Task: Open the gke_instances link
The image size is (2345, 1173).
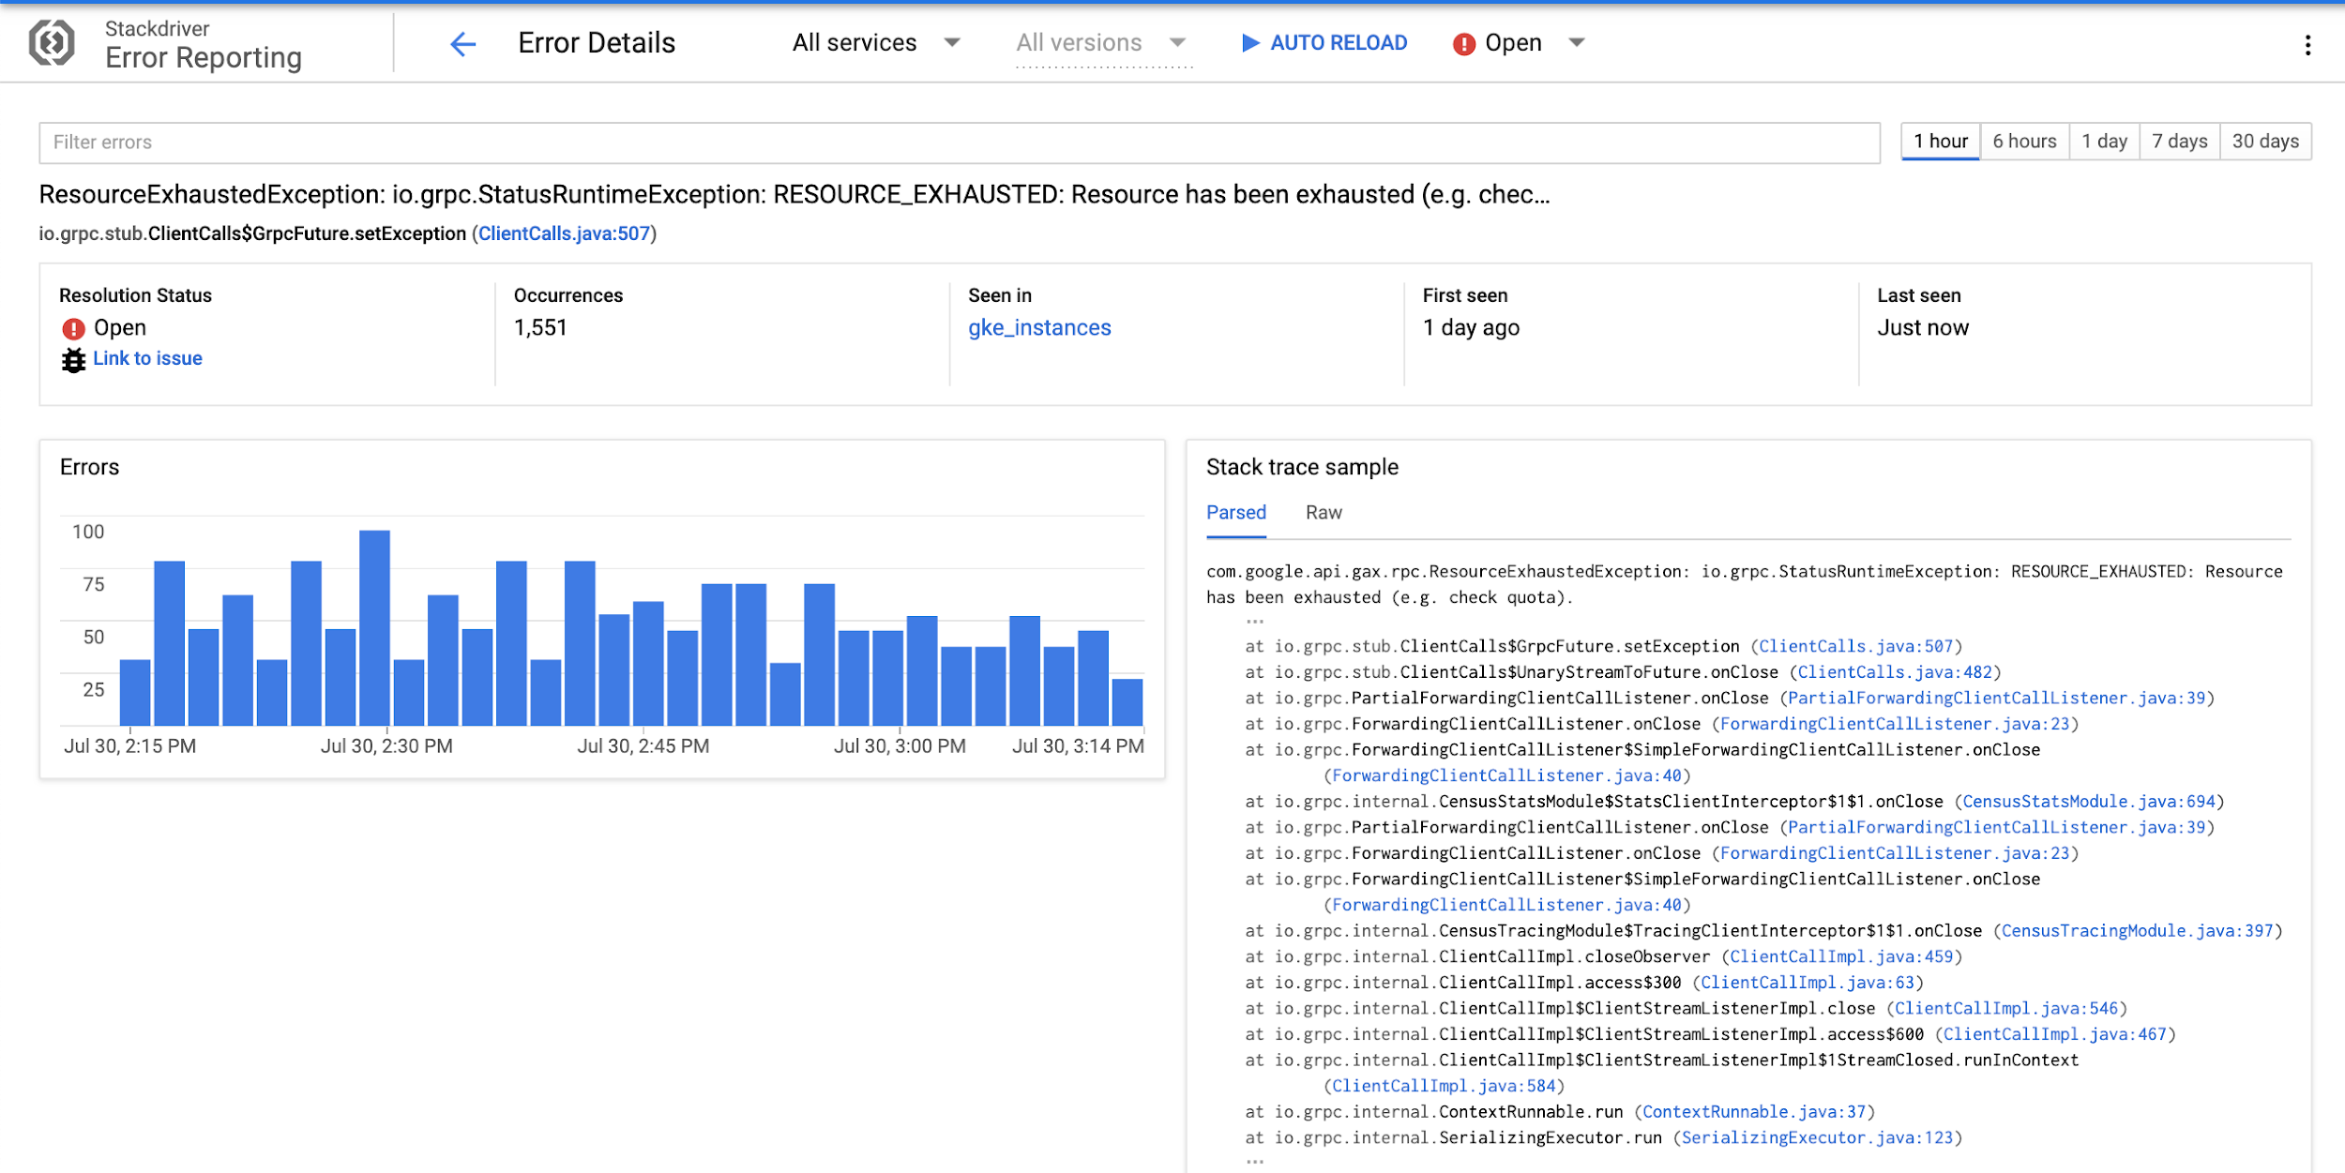Action: point(1039,328)
